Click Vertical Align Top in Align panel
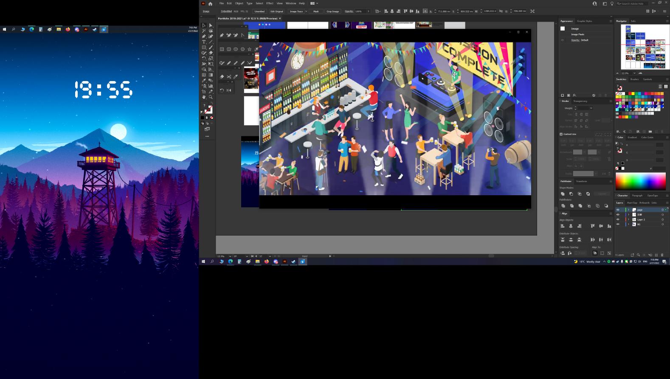 click(593, 226)
